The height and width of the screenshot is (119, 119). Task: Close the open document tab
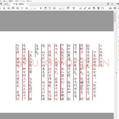coord(28,4)
